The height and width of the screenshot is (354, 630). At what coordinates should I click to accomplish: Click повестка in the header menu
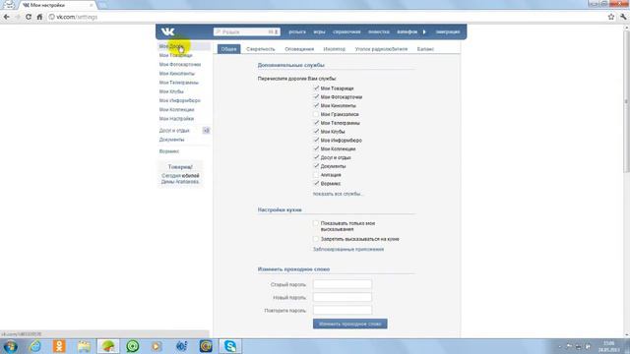pyautogui.click(x=379, y=31)
